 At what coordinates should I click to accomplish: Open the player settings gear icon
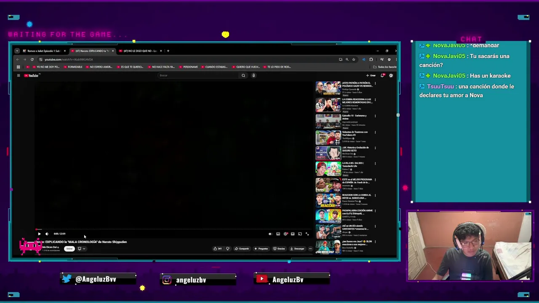[x=286, y=234]
